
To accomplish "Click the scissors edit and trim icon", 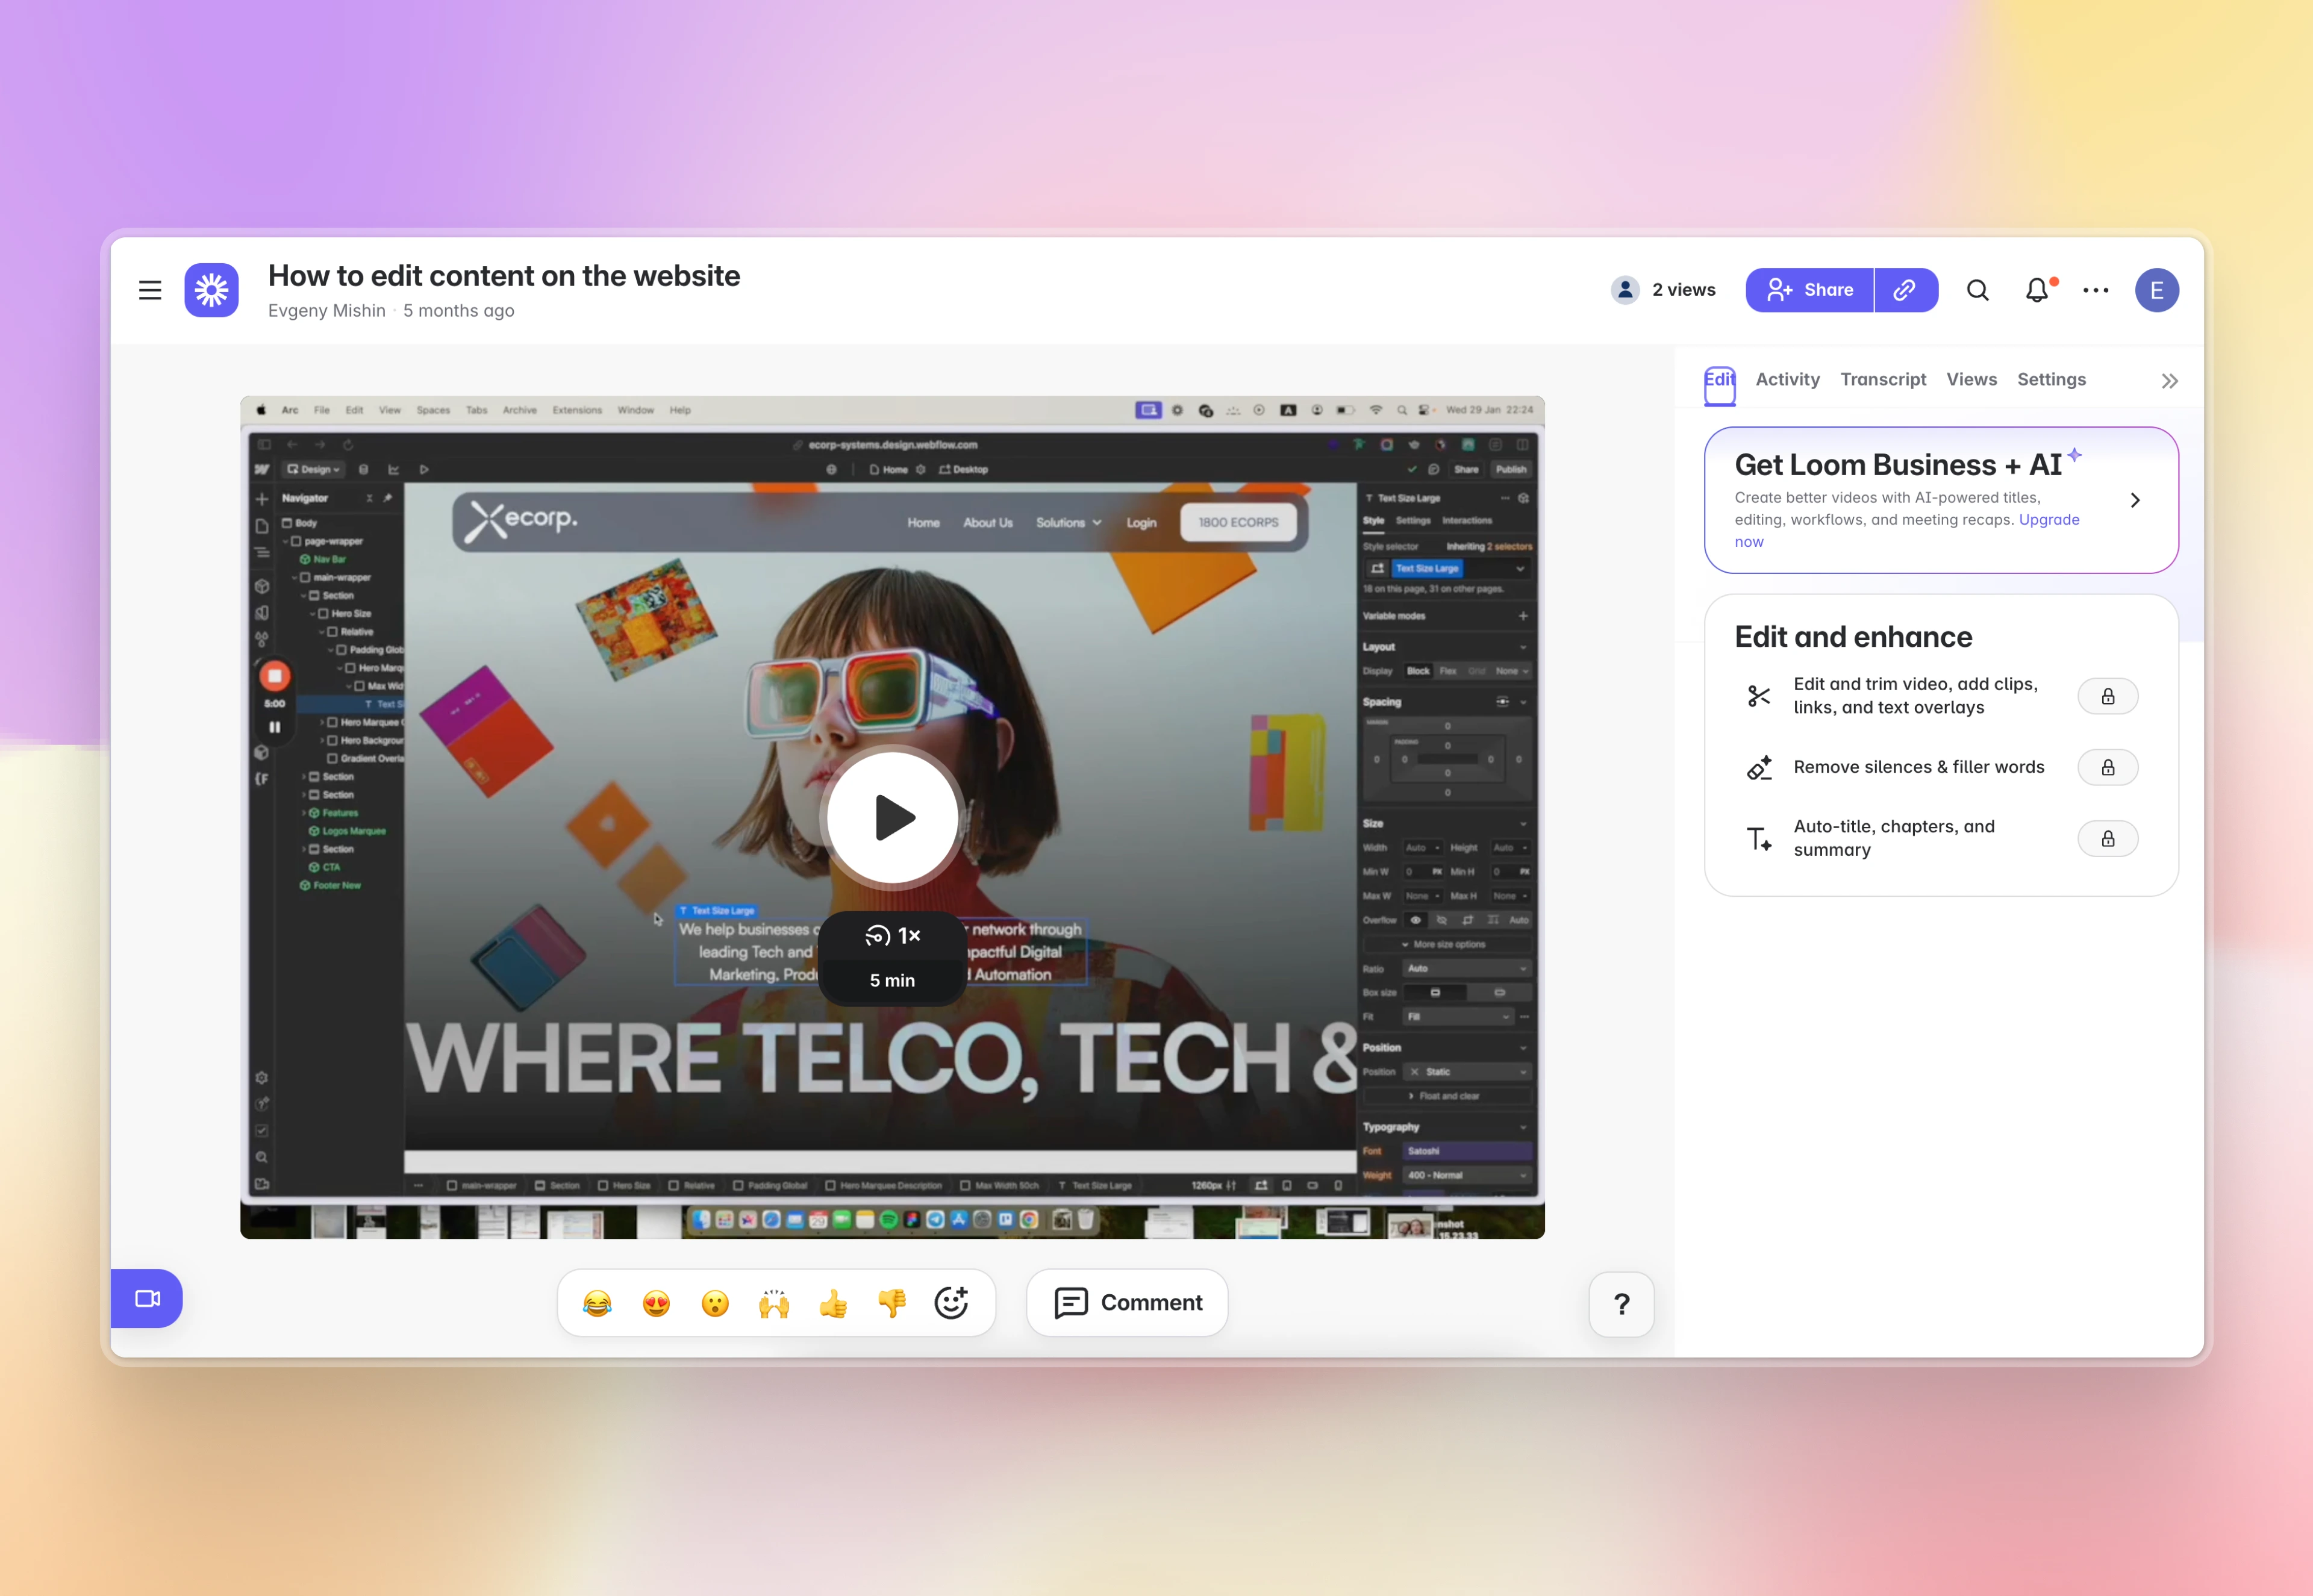I will pyautogui.click(x=1758, y=696).
